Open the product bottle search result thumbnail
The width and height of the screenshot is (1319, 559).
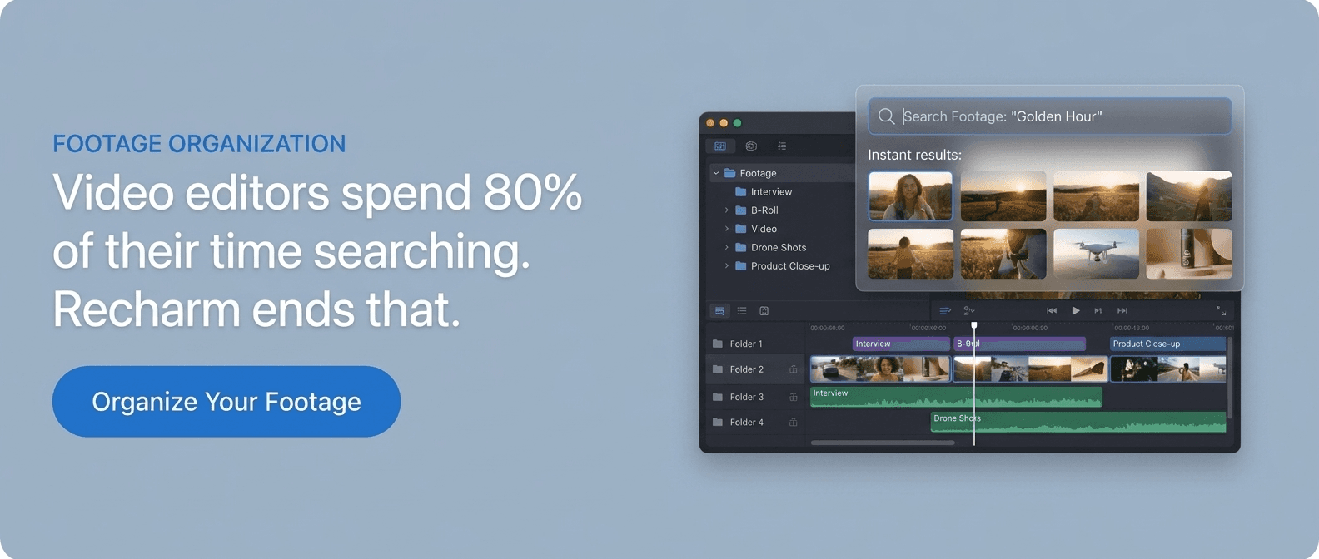[1188, 254]
